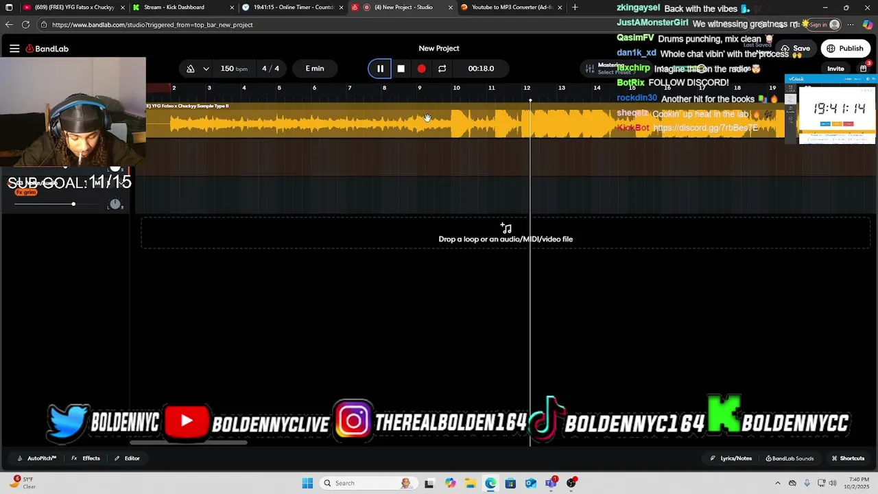This screenshot has width=878, height=494.
Task: Open the Effects panel
Action: pos(86,458)
